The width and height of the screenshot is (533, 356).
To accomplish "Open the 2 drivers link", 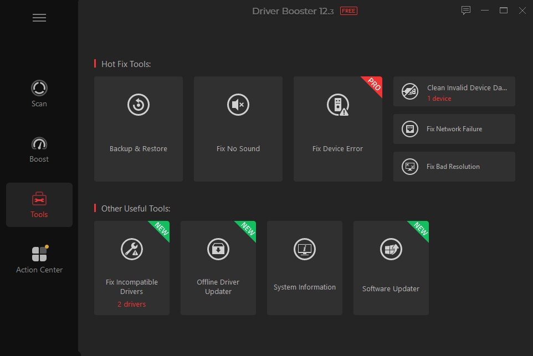I will click(131, 303).
